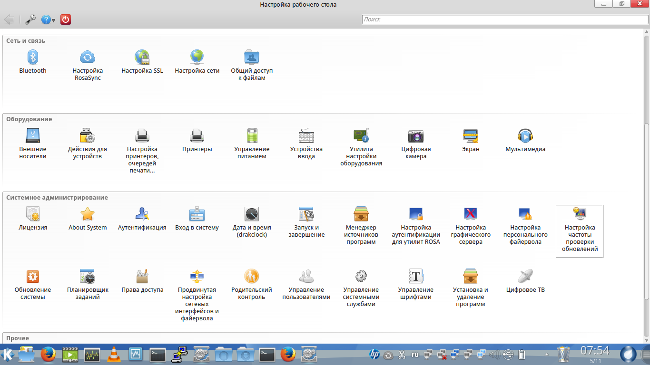Open Настройка персонального файервола
Viewport: 650px width, 365px height.
[525, 215]
